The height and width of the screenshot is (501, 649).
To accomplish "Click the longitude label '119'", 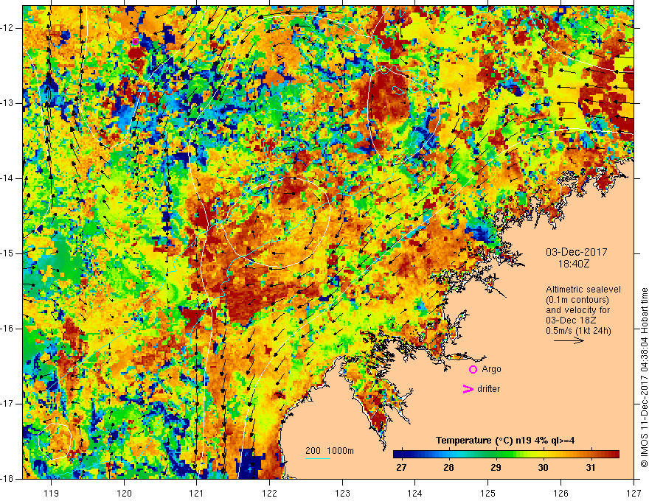I will pyautogui.click(x=52, y=493).
